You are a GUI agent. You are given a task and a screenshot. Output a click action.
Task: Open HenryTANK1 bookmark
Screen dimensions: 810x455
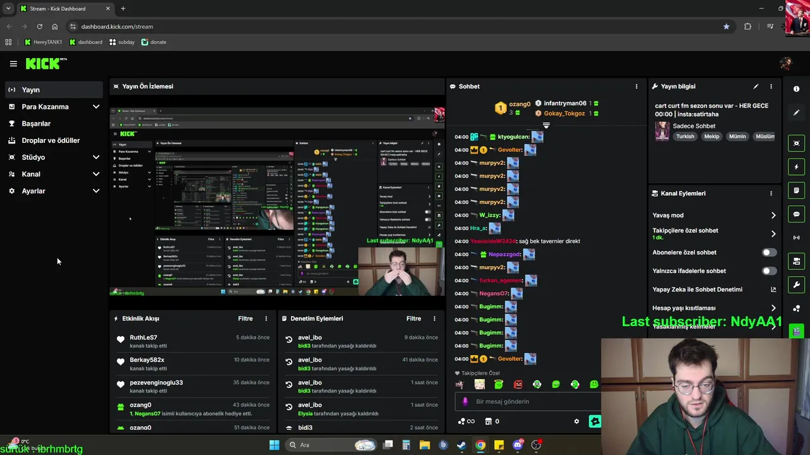(43, 42)
